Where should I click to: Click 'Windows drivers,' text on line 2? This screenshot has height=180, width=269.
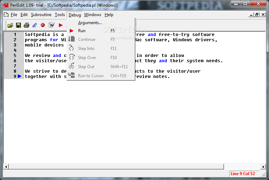(195, 40)
